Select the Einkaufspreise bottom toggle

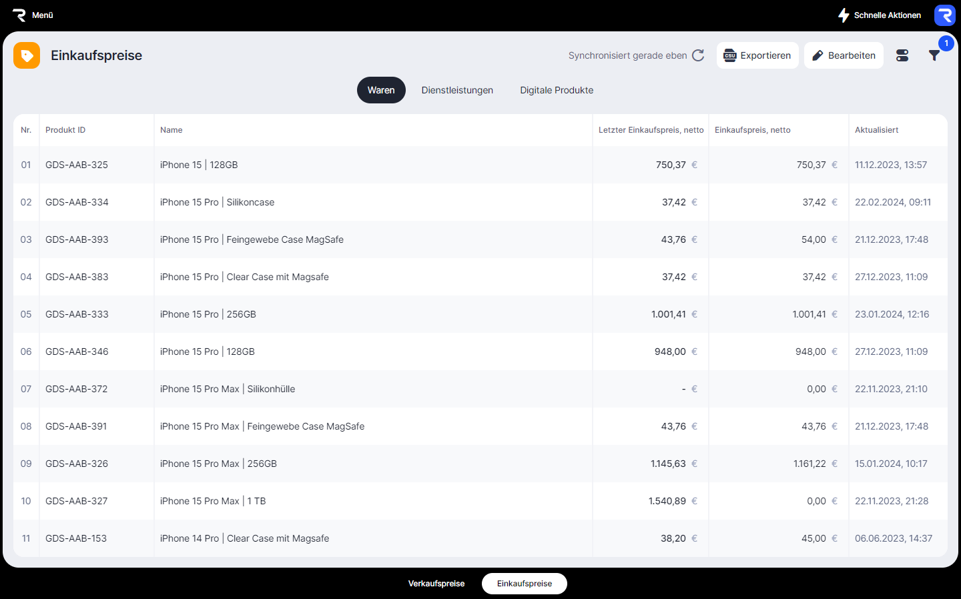pyautogui.click(x=525, y=584)
